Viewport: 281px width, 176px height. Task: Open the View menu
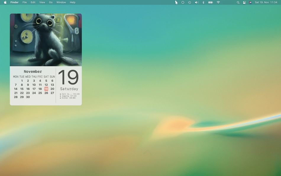click(x=42, y=2)
